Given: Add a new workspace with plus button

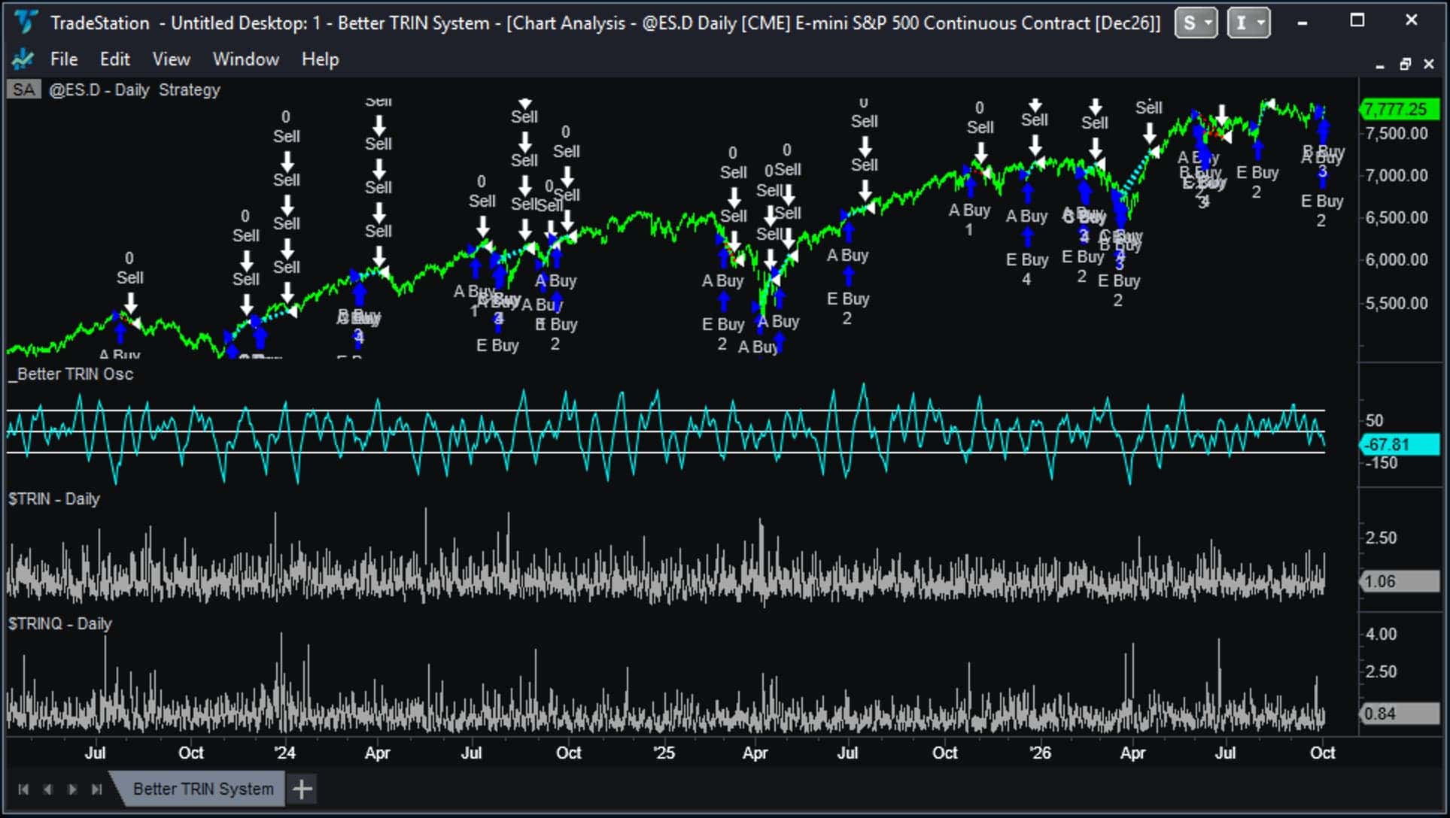Looking at the screenshot, I should 302,789.
